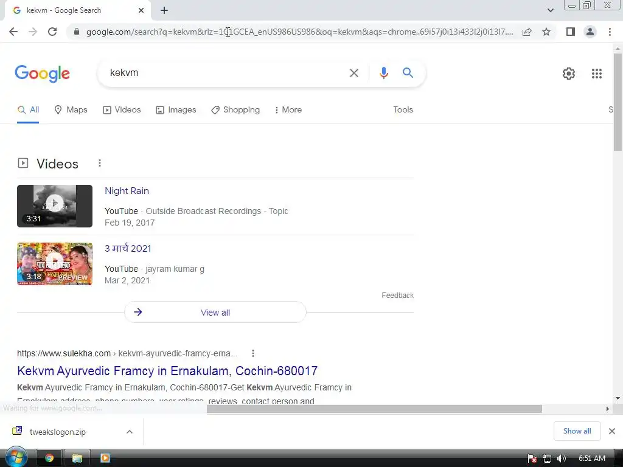Screen dimensions: 623x467
Task: Open Google quick settings gear
Action: pyautogui.click(x=569, y=74)
